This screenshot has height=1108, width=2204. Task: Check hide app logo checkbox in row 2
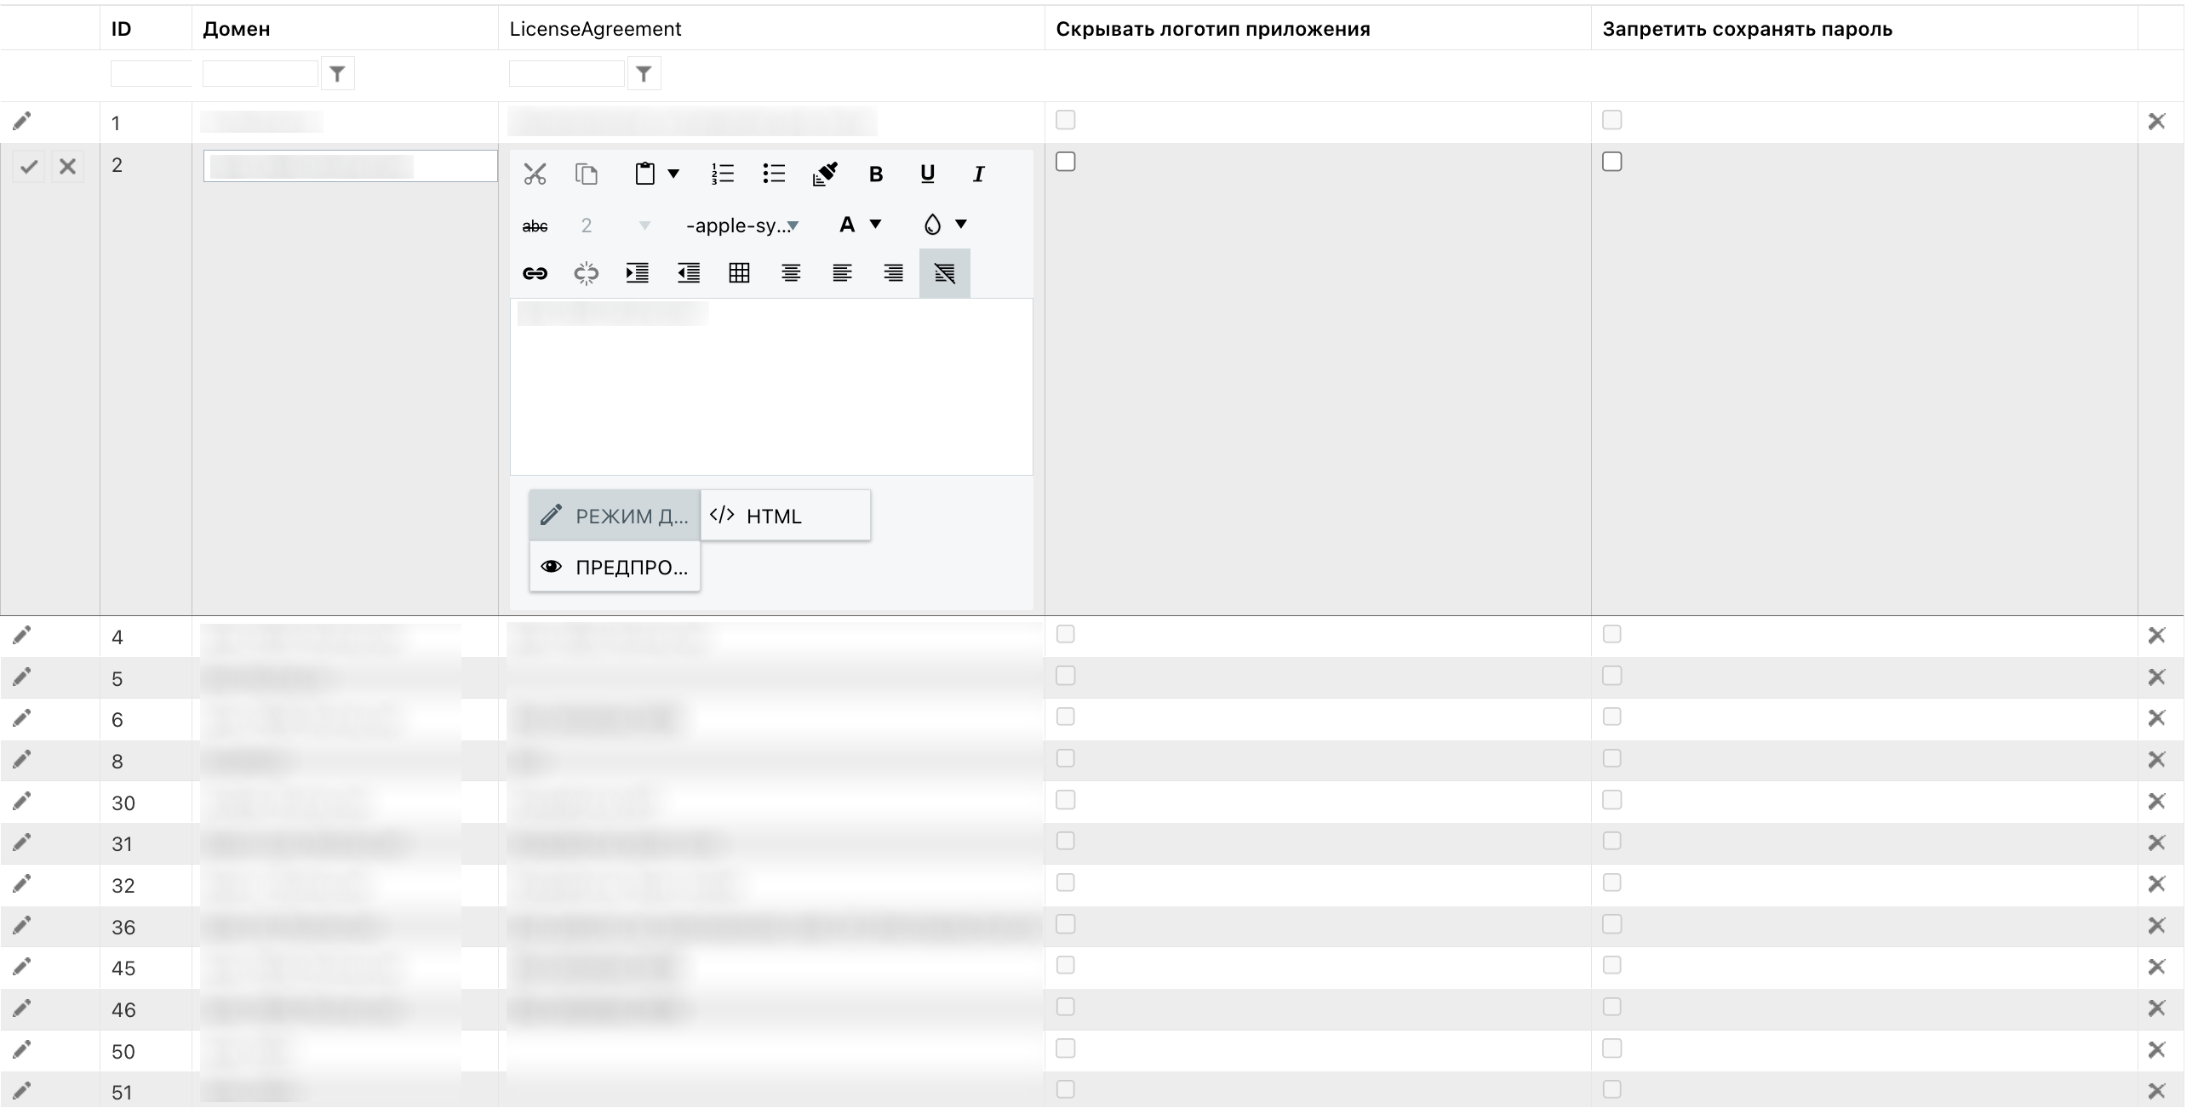pos(1066,162)
